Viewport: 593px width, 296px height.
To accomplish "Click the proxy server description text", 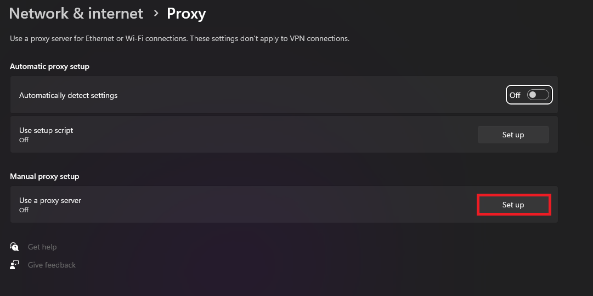I will coord(179,38).
